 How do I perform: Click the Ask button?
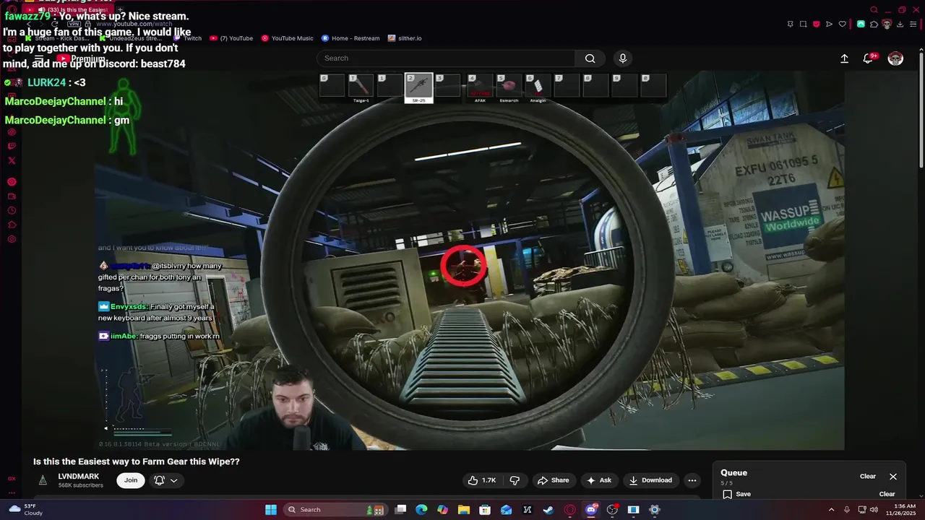[599, 480]
